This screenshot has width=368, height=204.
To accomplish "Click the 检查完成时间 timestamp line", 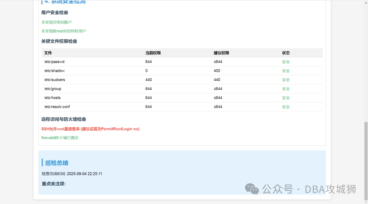I will 72,174.
